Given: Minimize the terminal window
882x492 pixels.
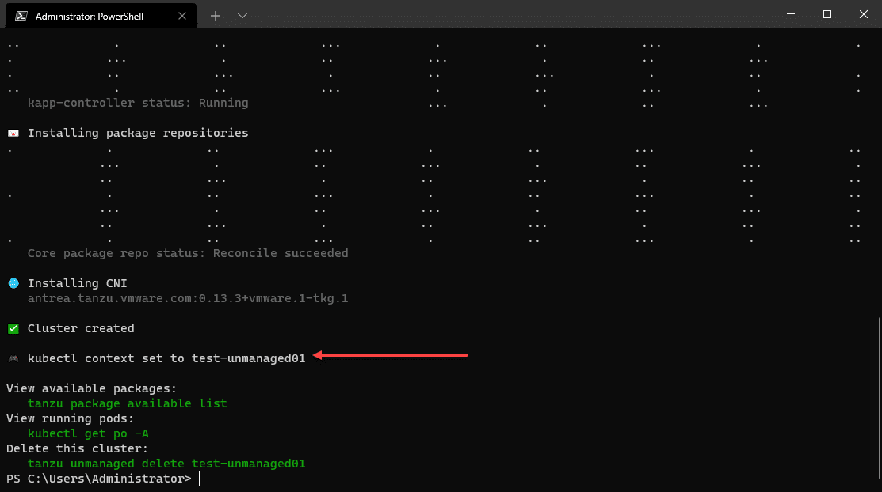Looking at the screenshot, I should [x=791, y=14].
